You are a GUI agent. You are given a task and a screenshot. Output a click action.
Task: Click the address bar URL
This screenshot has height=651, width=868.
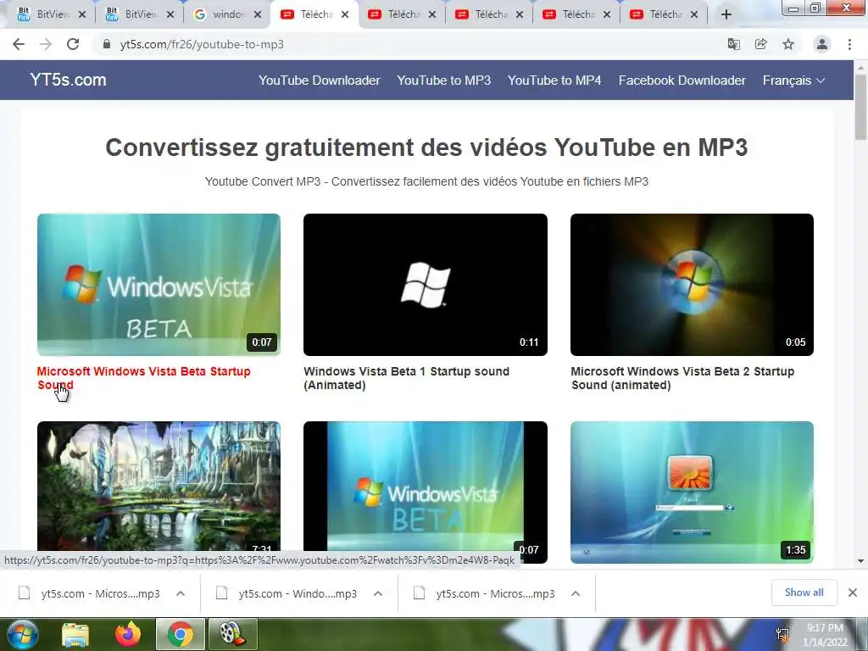[x=202, y=44]
